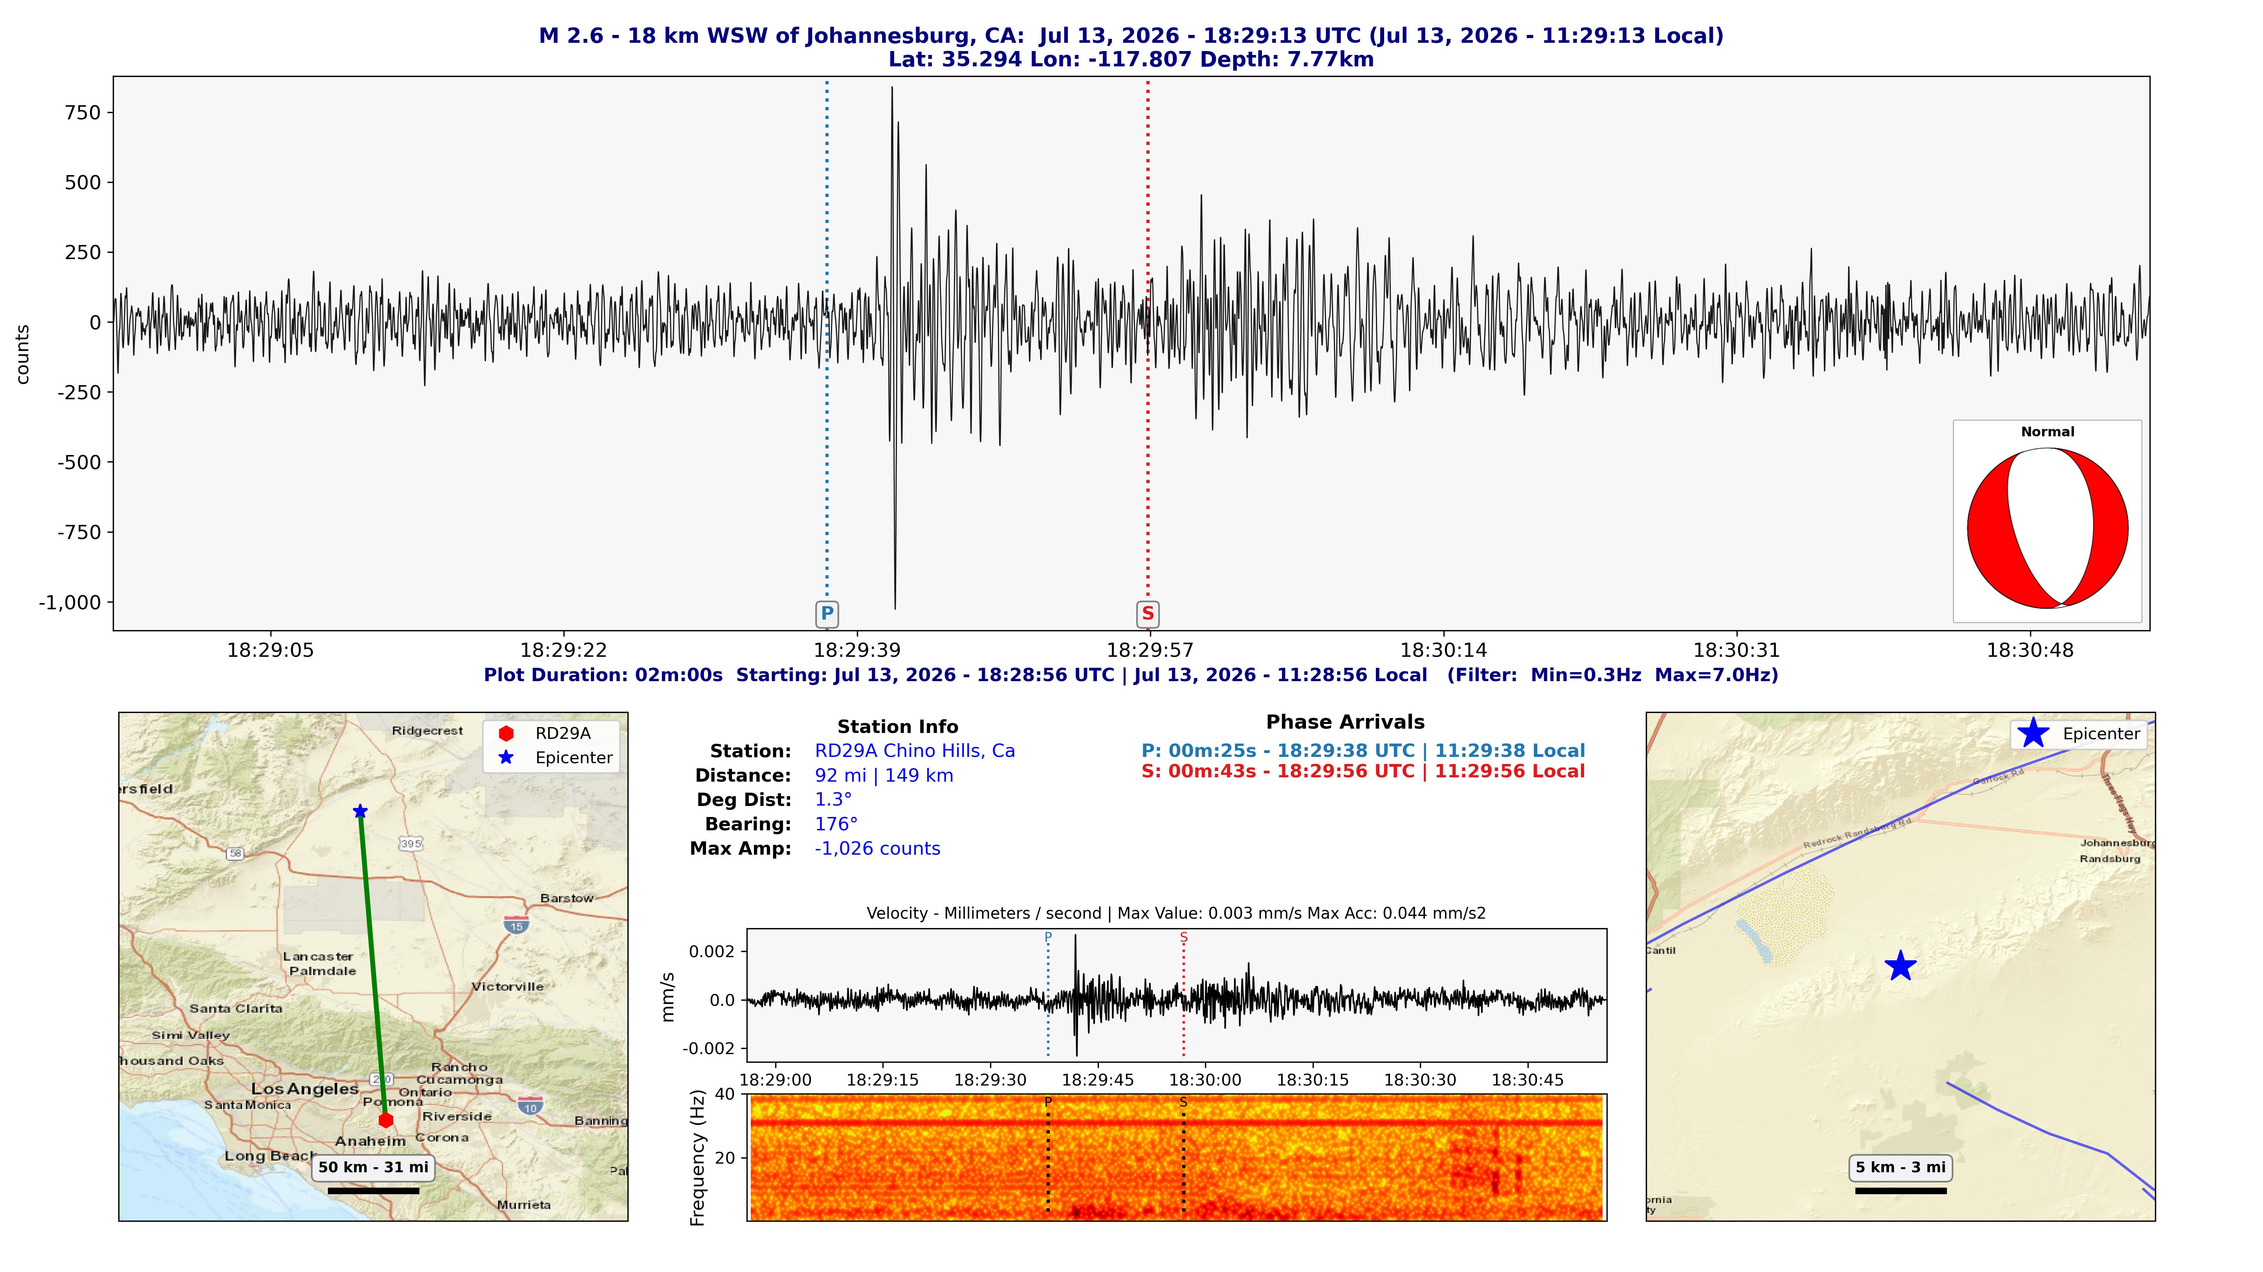Click the "counts" y-axis label
Image resolution: width=2263 pixels, height=1272 pixels.
23,355
